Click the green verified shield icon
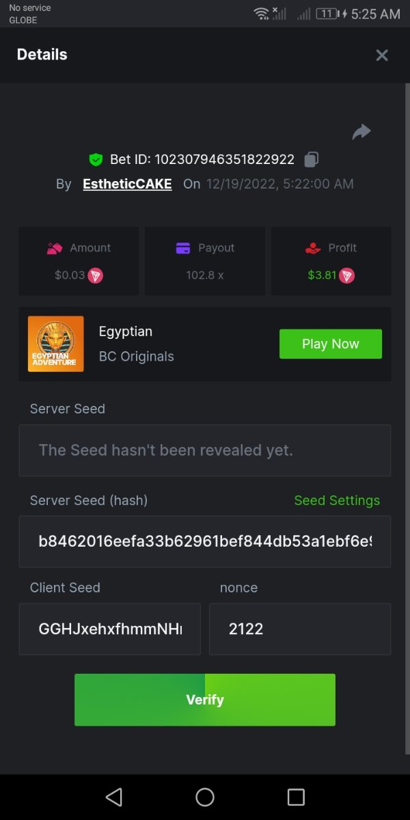 [x=96, y=159]
